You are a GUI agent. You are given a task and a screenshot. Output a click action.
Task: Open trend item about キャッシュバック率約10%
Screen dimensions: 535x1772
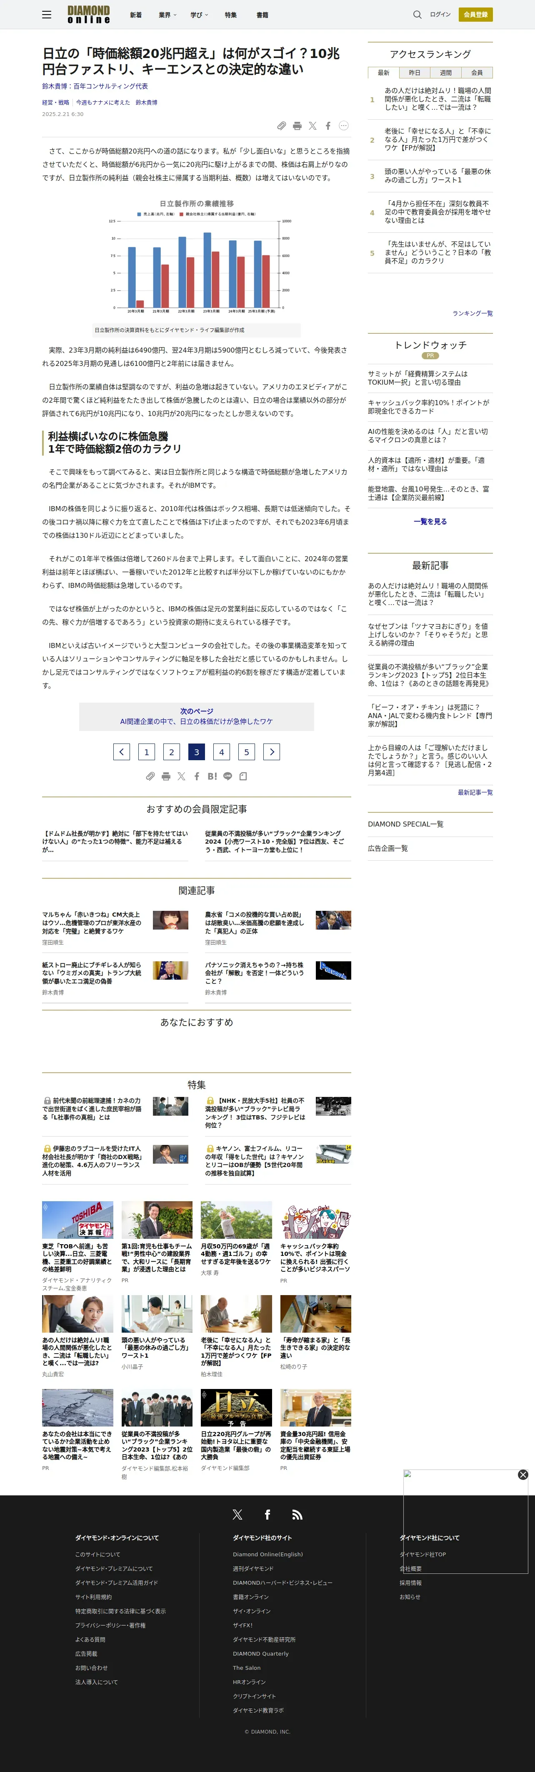pos(429,406)
